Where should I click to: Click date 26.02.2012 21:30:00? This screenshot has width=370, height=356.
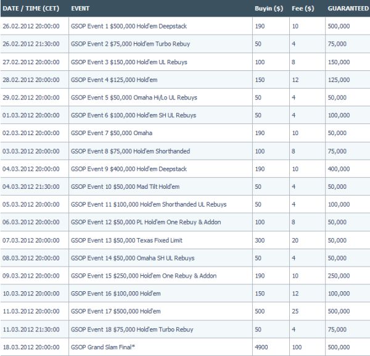click(x=31, y=44)
